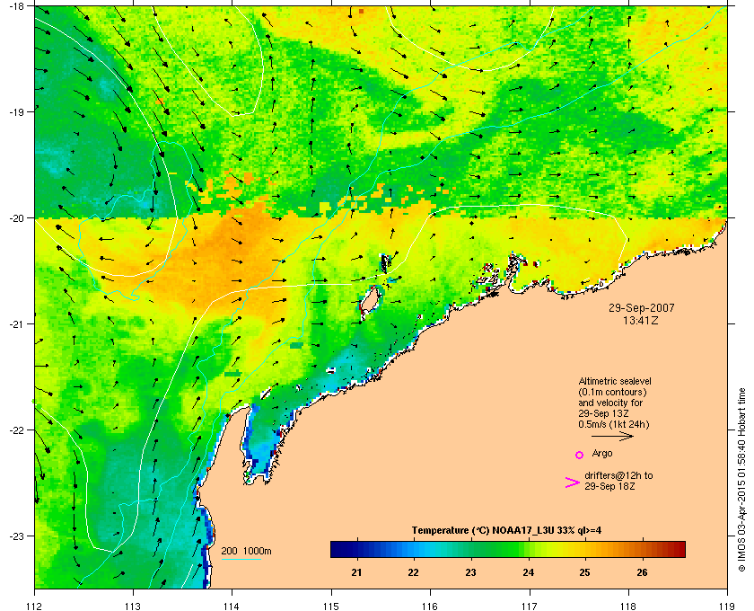This screenshot has height=611, width=754.
Task: Click the 'Altimetric sealevel' legend text
Action: [615, 380]
